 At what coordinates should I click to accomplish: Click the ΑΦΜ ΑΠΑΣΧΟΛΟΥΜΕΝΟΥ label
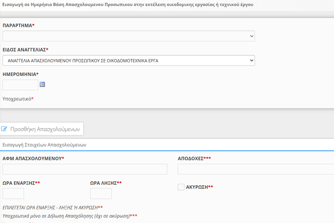tap(32, 159)
